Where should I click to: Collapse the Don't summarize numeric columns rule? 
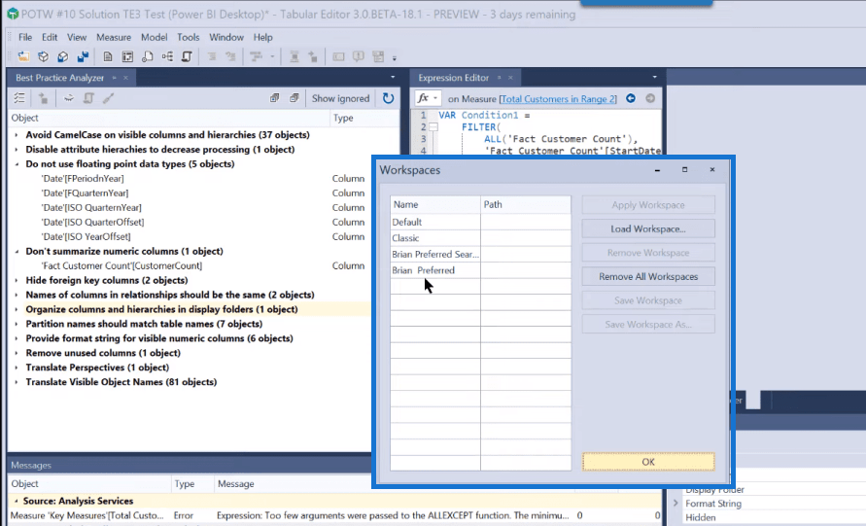pyautogui.click(x=16, y=252)
